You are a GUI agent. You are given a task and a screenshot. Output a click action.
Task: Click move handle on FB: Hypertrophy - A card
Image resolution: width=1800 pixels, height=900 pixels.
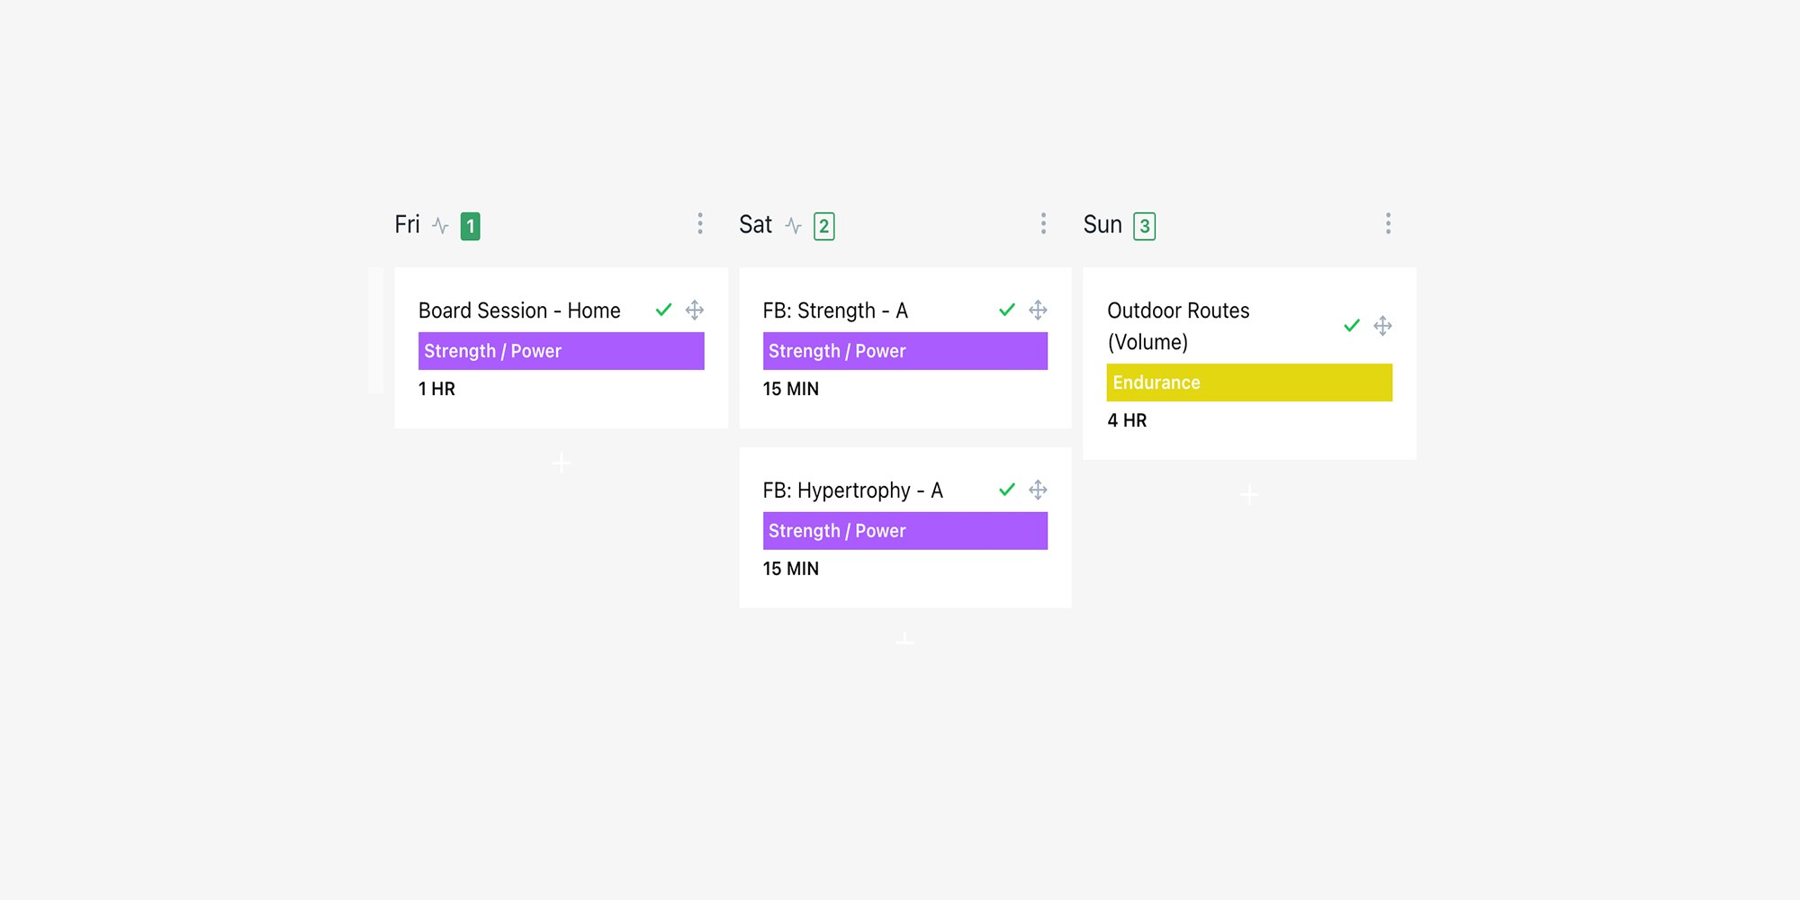click(1038, 490)
